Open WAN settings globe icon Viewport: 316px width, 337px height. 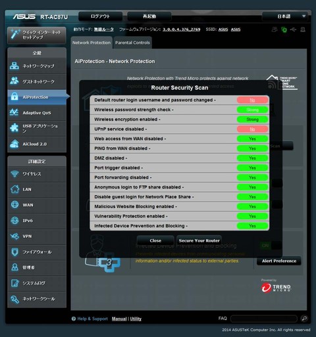(x=14, y=205)
